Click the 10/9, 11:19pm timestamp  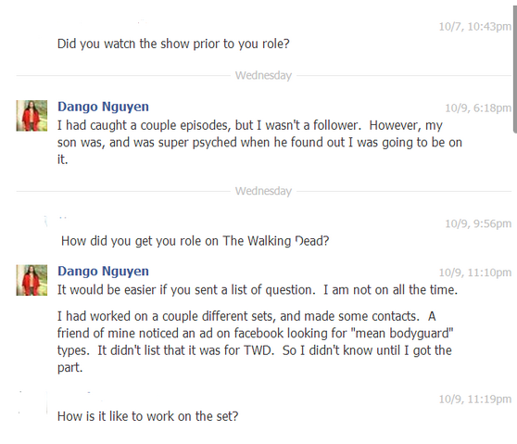474,400
